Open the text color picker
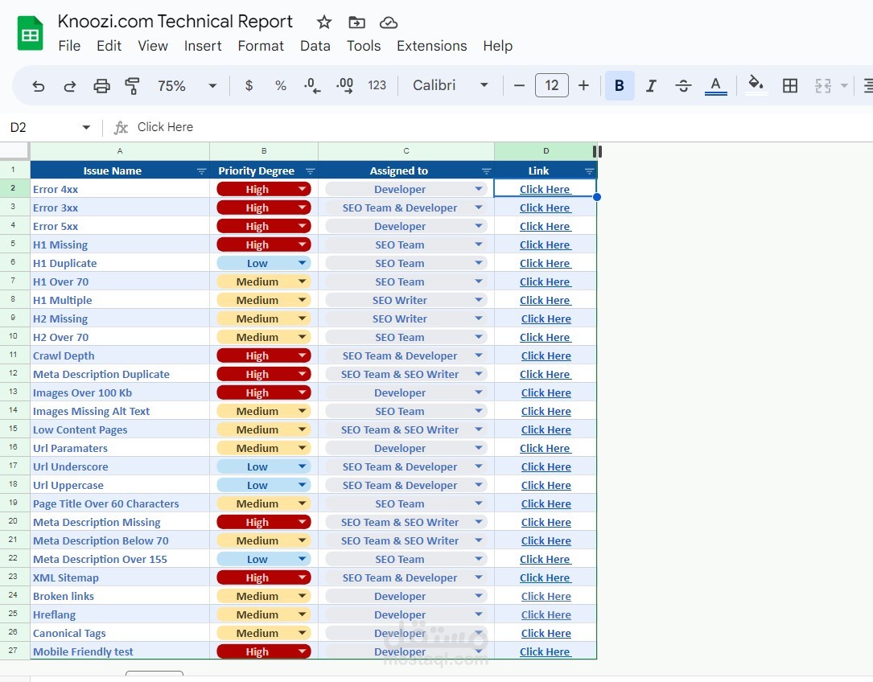This screenshot has height=682, width=873. click(715, 86)
